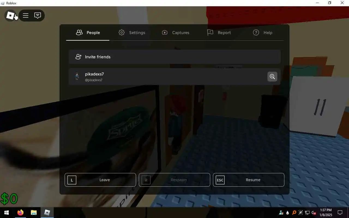Viewport: 349px width, 218px height.
Task: Click the pikadexs7 display name
Action: [94, 74]
